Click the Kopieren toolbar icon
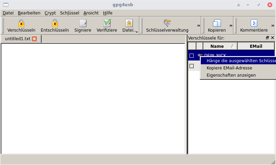276x165 pixels. (217, 23)
